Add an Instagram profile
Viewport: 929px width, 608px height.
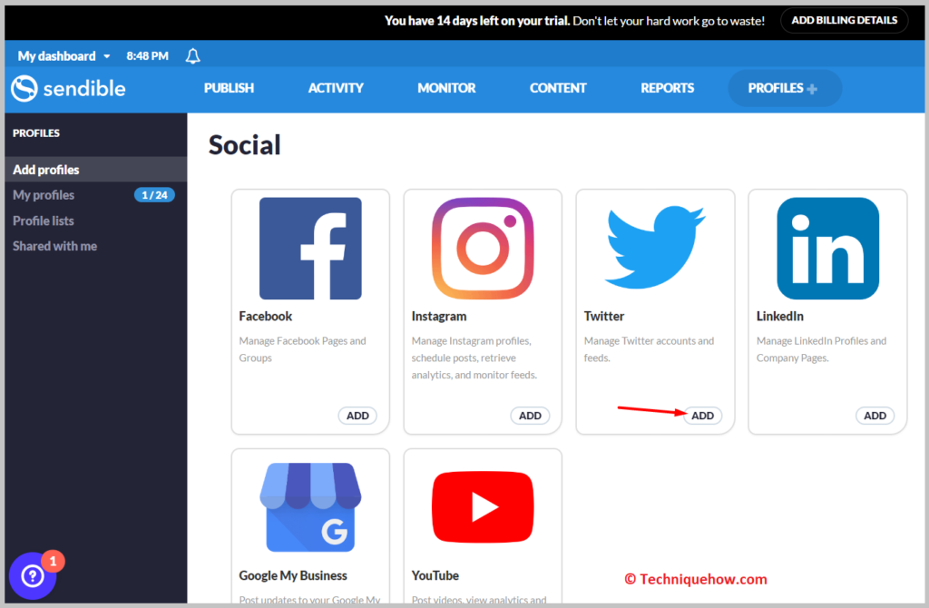click(530, 416)
